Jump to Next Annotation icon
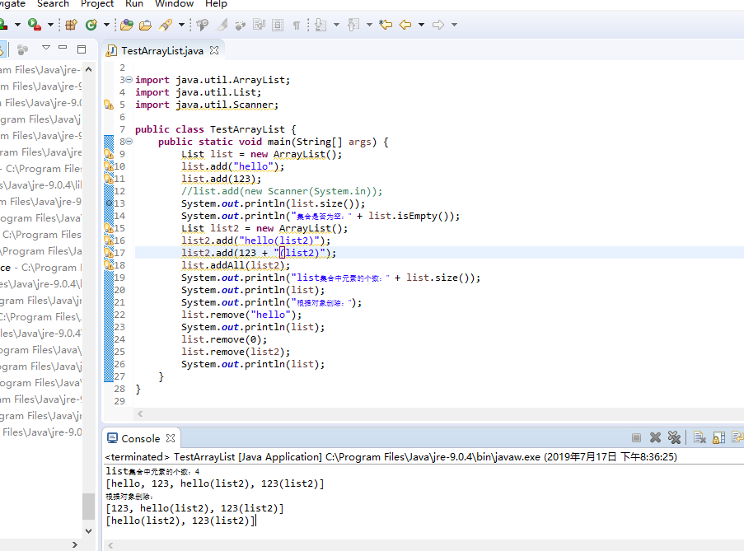Image resolution: width=744 pixels, height=551 pixels. (321, 25)
